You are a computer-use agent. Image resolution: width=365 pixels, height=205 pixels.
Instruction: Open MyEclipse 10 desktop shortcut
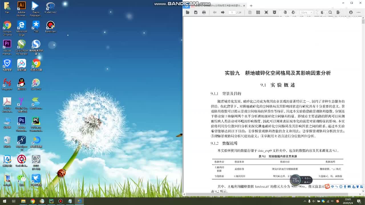[21, 143]
